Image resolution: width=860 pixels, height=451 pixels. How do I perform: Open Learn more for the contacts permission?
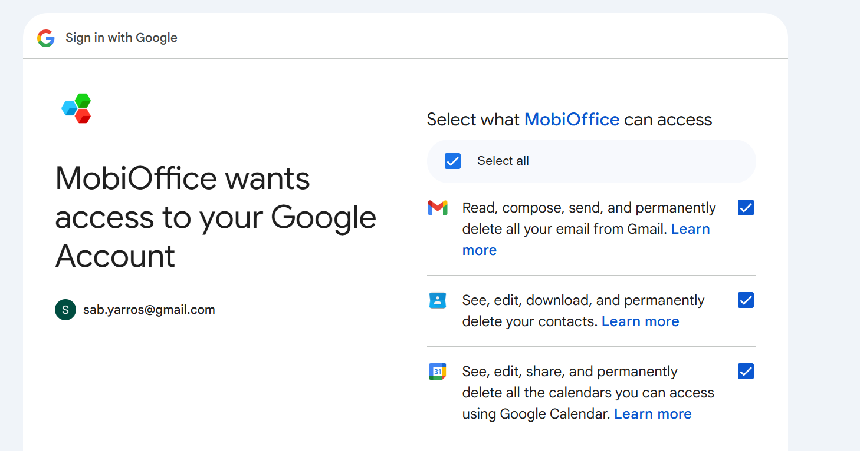640,321
